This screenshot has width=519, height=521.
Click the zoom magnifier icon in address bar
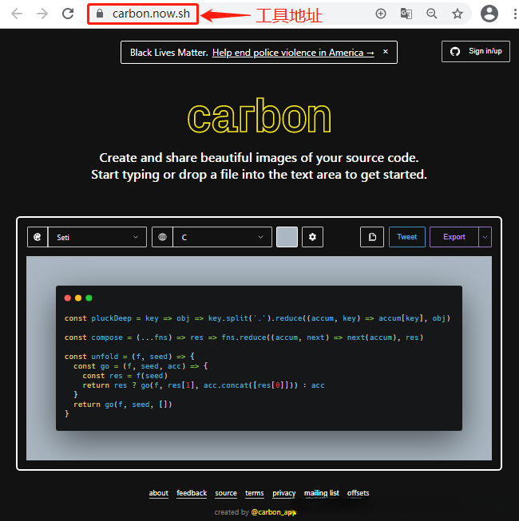[432, 14]
